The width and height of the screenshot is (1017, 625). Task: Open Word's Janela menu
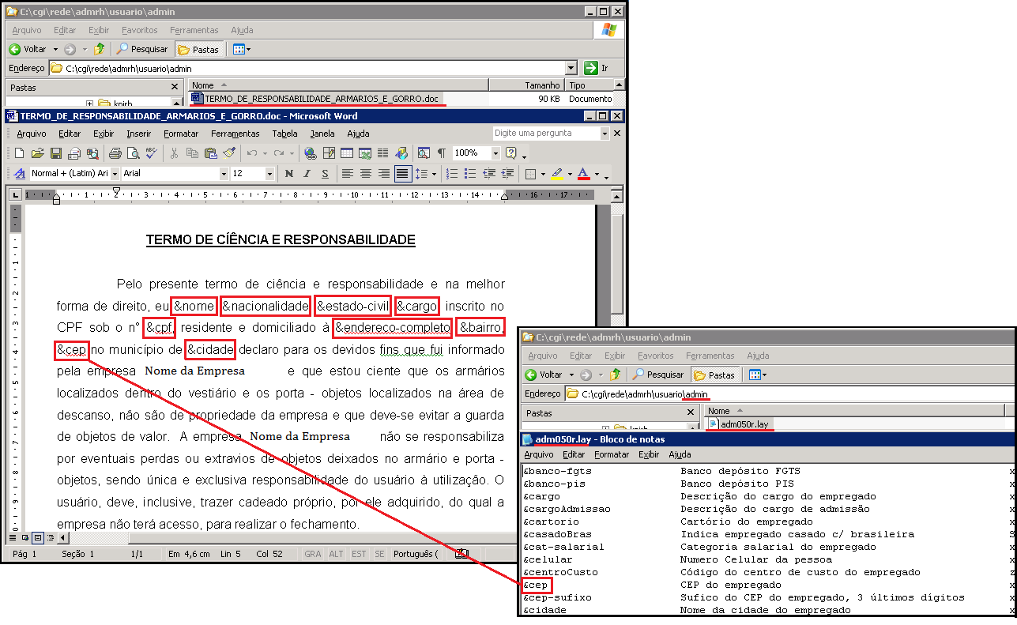(322, 134)
